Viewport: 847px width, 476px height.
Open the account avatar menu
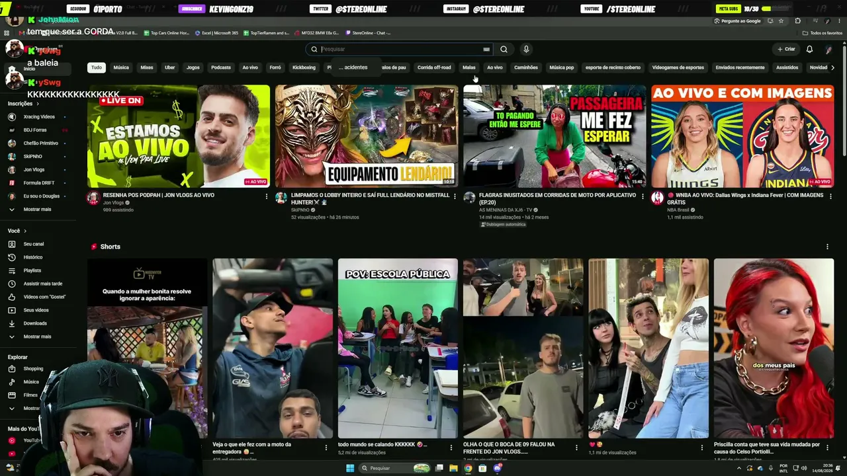828,49
